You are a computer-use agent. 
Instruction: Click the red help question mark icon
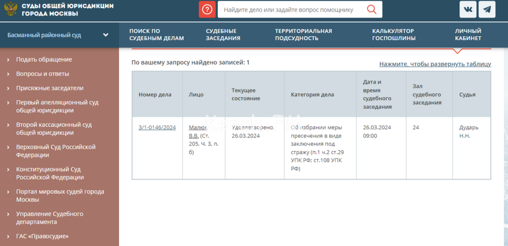click(x=207, y=9)
